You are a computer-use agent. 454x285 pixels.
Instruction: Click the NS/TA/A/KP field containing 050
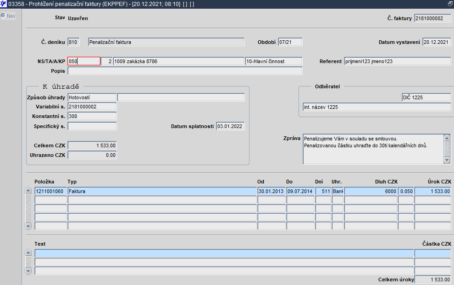[x=84, y=61]
